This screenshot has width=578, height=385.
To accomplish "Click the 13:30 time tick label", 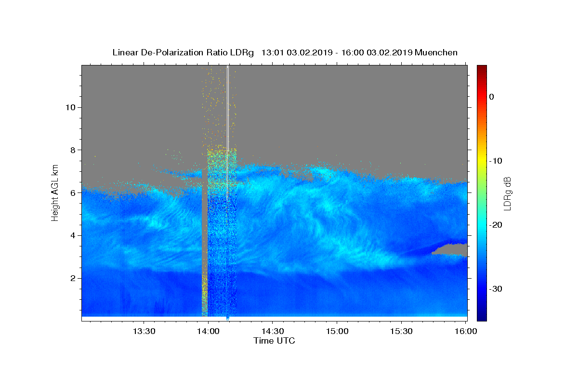I will (x=144, y=332).
